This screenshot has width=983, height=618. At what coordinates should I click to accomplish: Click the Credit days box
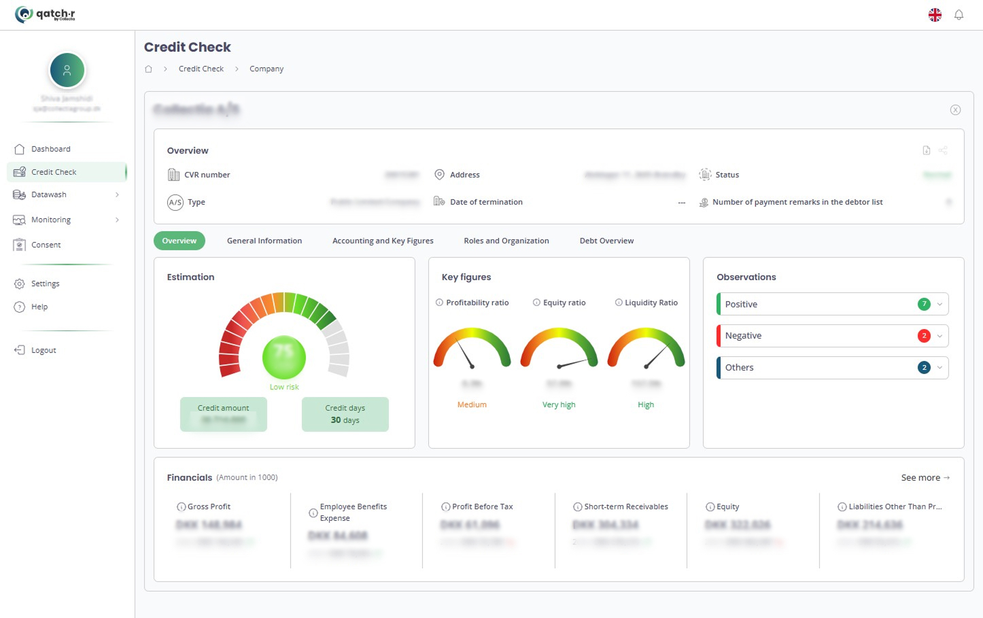coord(345,414)
